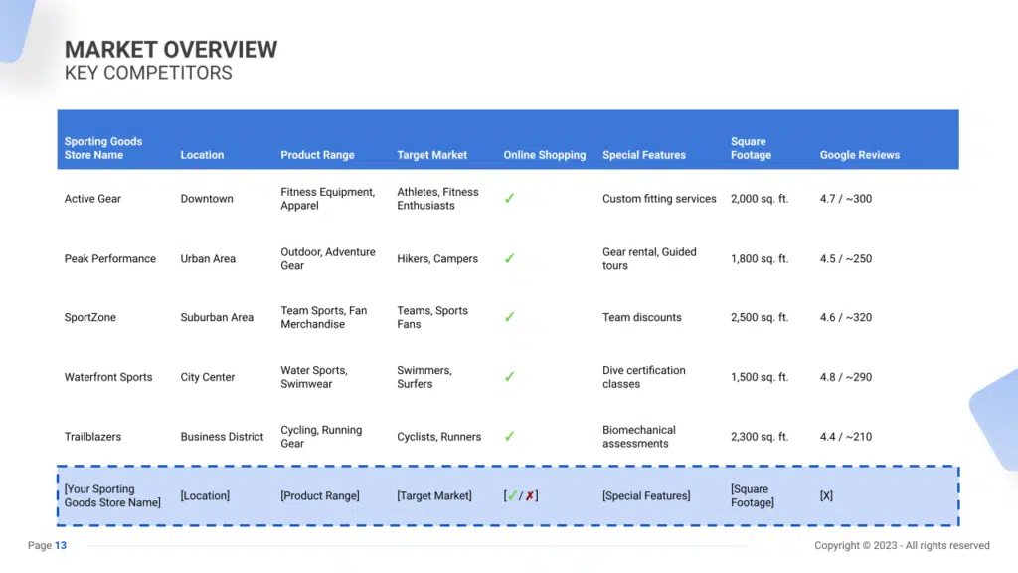Toggle Trailblazers' online shopping checkmark
Viewport: 1018px width, 573px height.
point(510,436)
